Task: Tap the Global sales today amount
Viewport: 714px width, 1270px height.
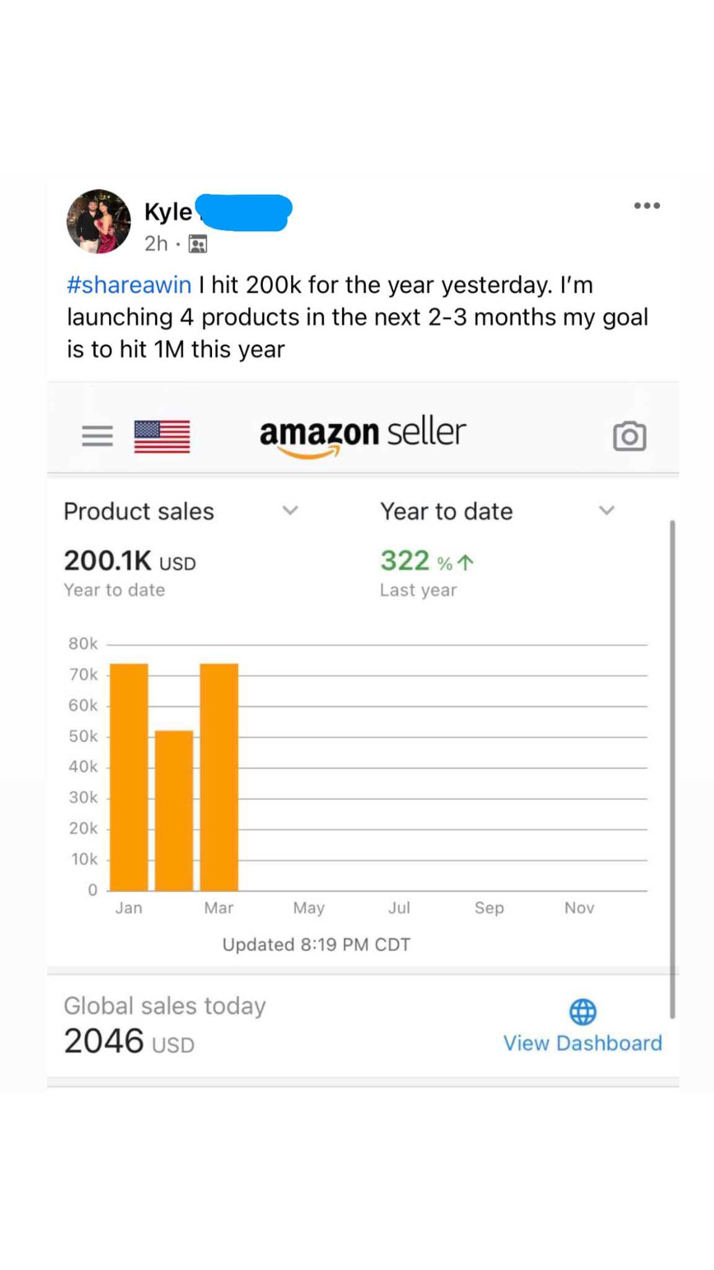Action: coord(129,1041)
